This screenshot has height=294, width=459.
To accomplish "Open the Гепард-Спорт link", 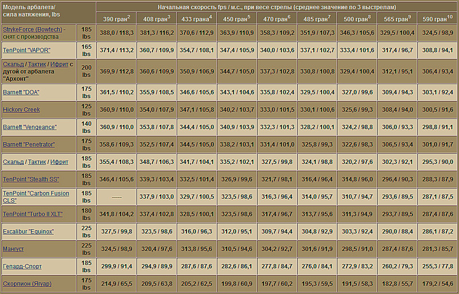I will [22, 266].
